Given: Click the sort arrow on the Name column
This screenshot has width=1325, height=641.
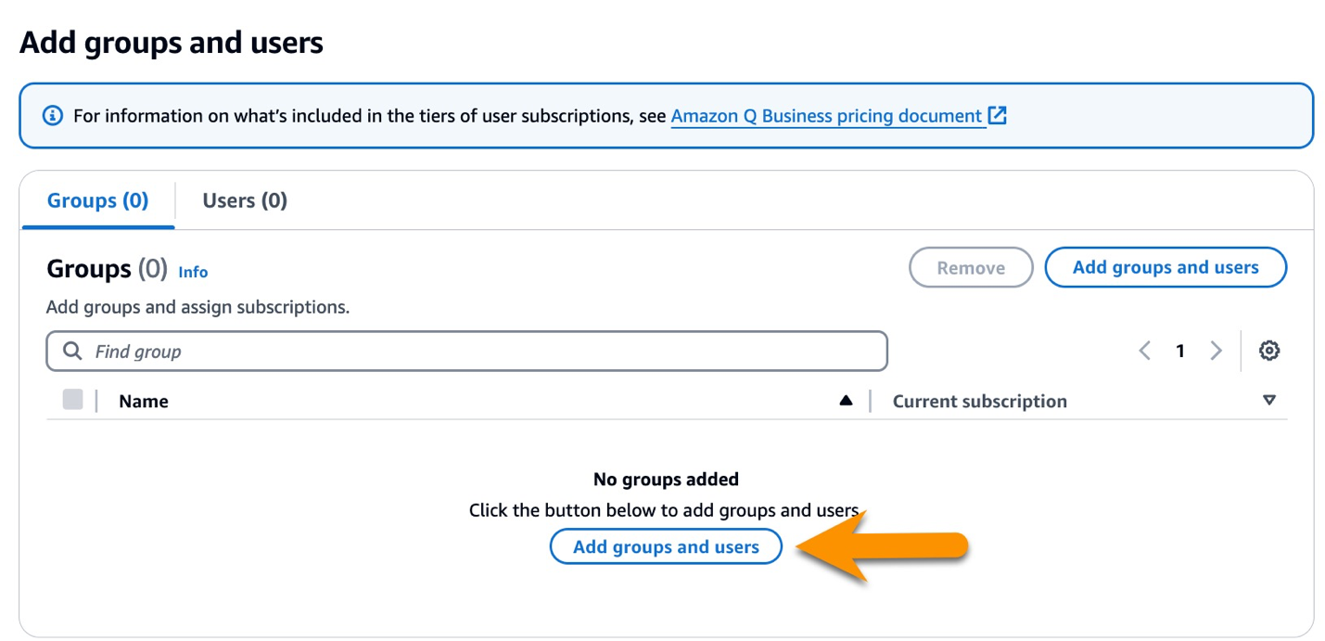Looking at the screenshot, I should click(847, 400).
